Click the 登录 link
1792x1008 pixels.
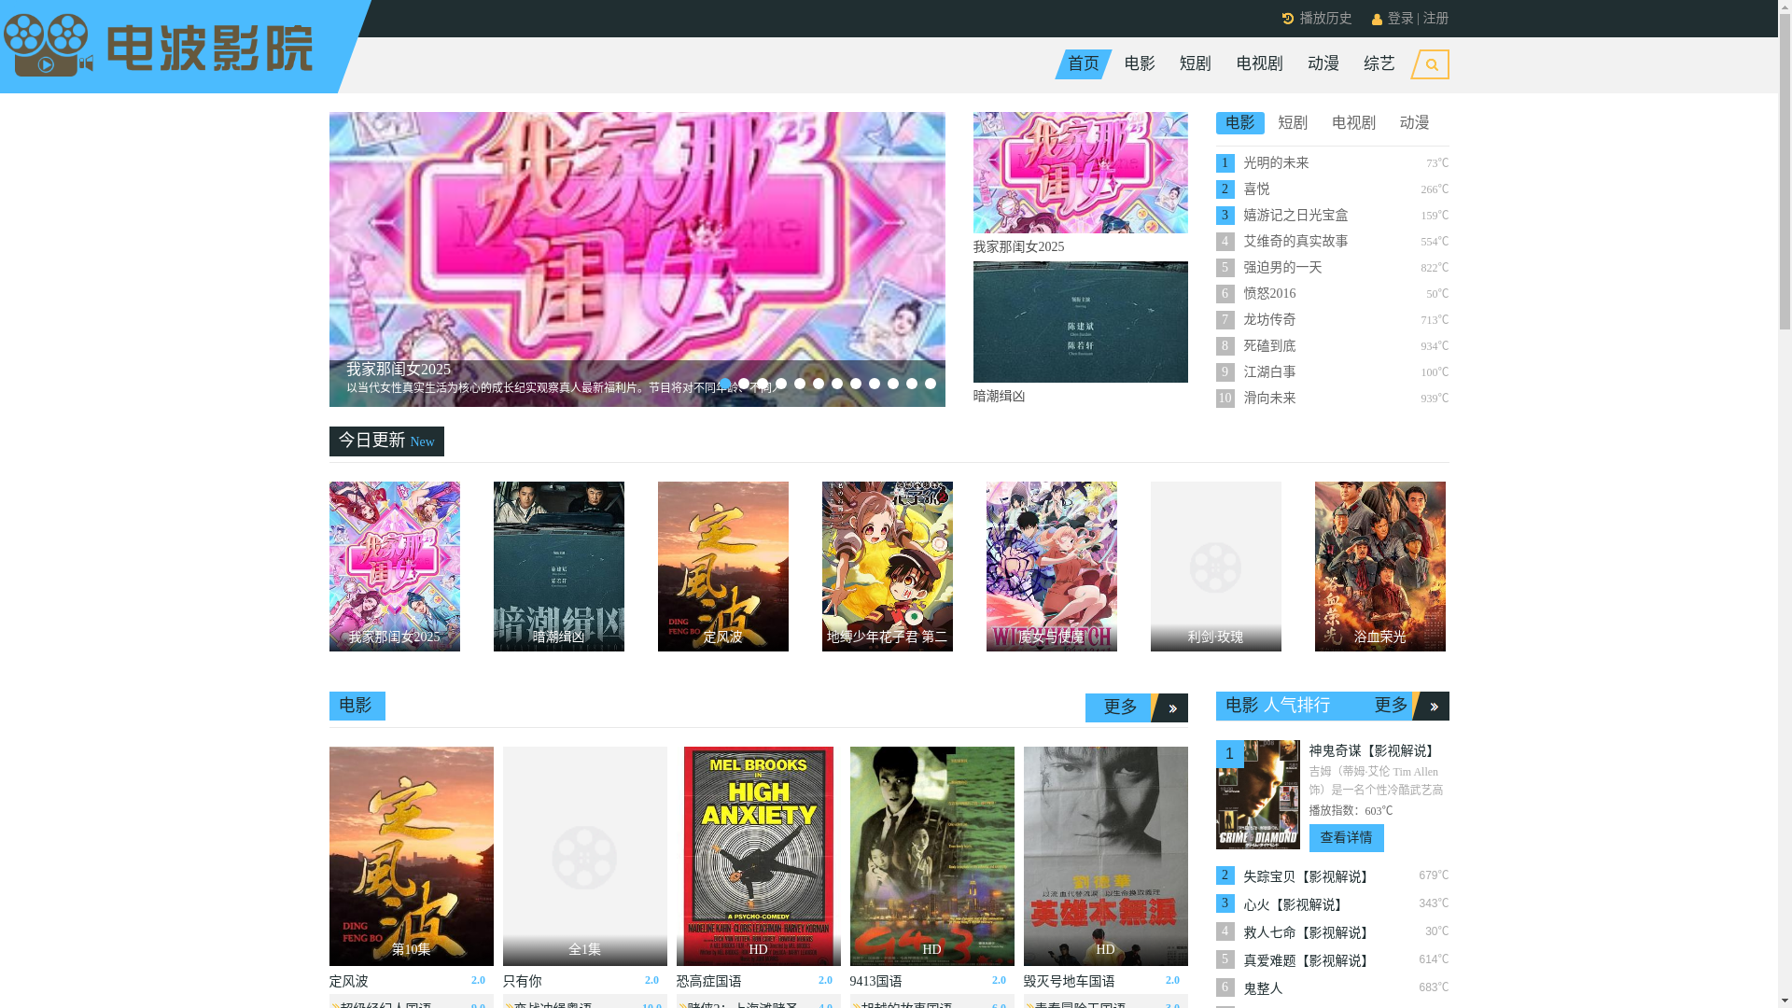1401,19
